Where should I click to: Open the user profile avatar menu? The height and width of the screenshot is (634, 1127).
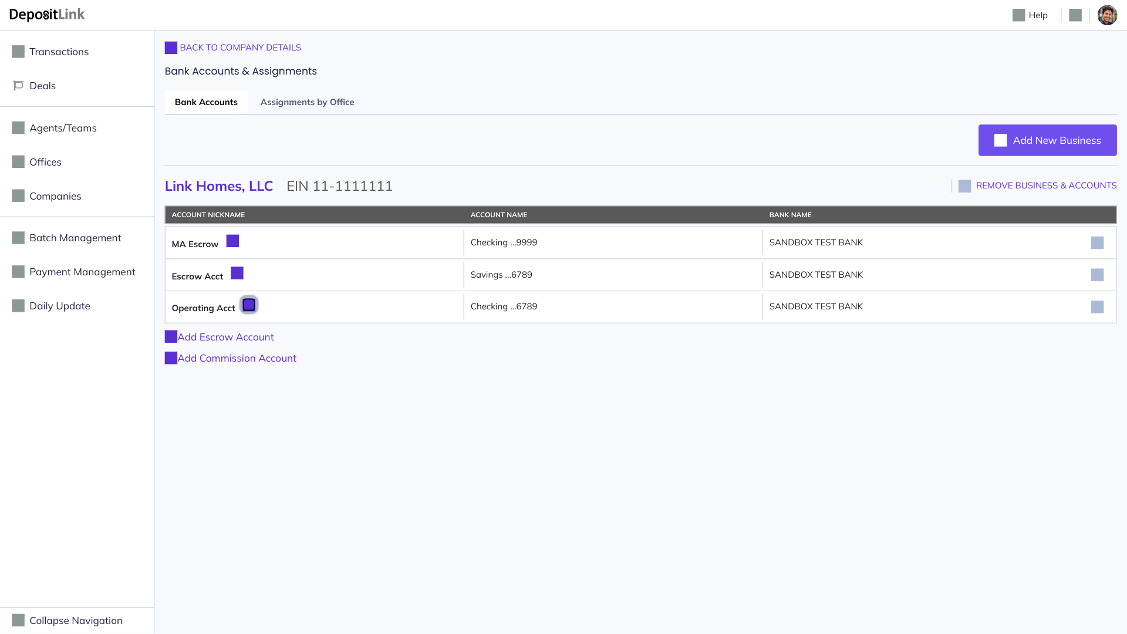coord(1107,15)
